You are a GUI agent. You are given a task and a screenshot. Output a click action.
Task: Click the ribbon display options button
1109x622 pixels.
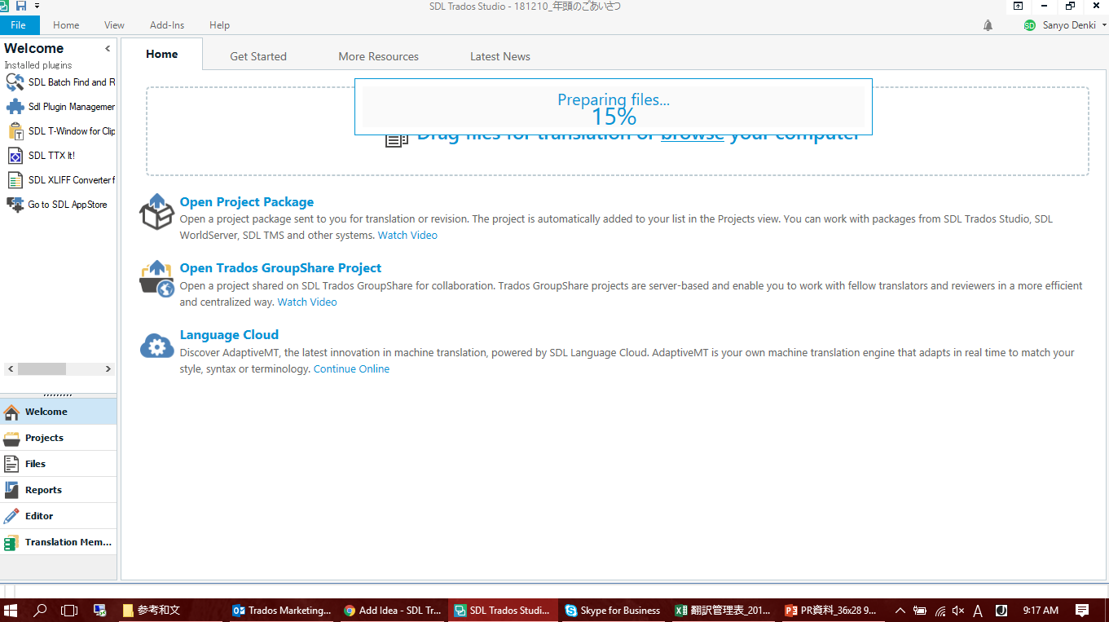pos(1018,6)
